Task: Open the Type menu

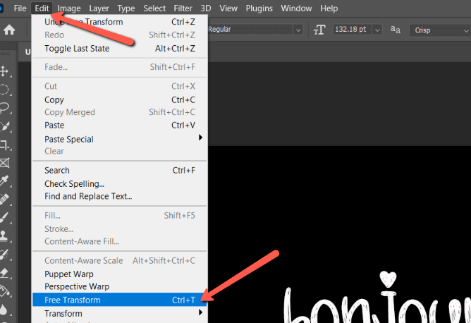Action: (126, 8)
